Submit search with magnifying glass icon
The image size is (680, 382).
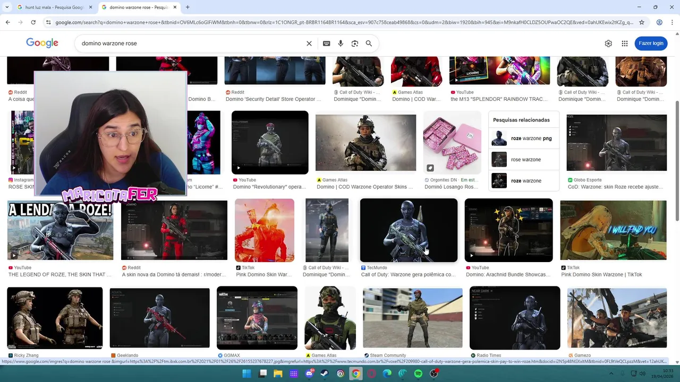click(x=369, y=44)
